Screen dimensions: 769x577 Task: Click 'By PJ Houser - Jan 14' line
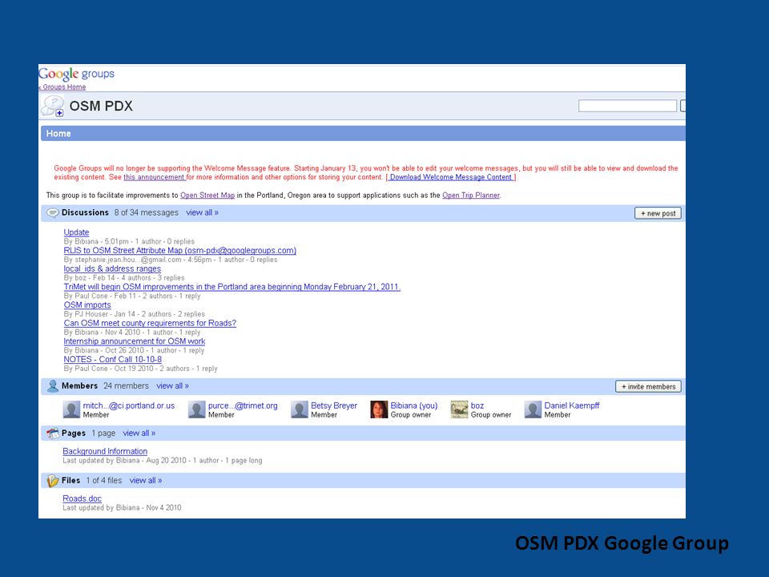point(135,314)
